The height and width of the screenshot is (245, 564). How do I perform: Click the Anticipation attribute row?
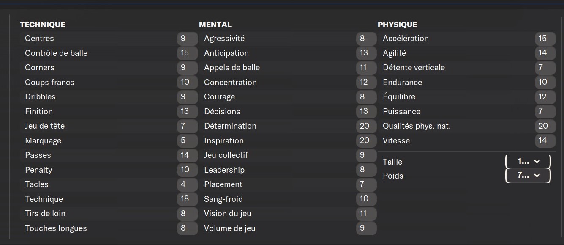288,53
